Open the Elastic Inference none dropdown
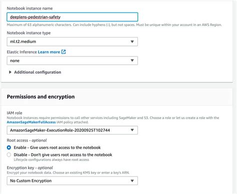This screenshot has width=237, height=194. (72, 61)
